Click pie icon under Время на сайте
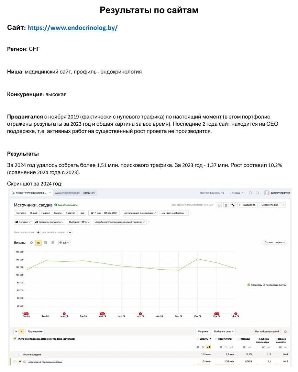The width and height of the screenshot is (298, 372). click(280, 347)
